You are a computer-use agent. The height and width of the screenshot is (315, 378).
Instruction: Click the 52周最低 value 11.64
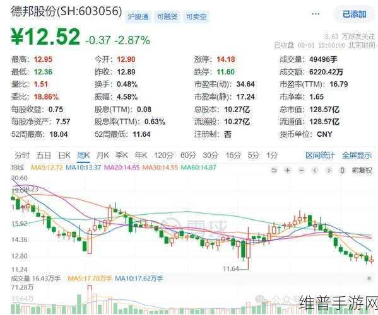[141, 134]
